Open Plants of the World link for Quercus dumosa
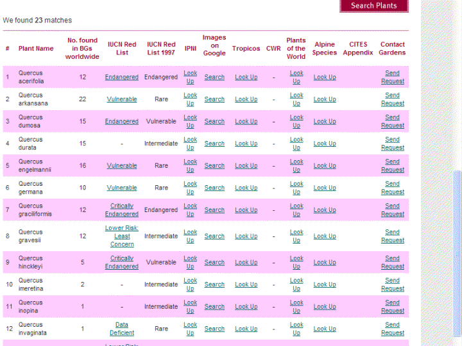462x346 pixels. [296, 121]
